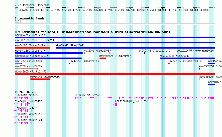Select the LOC728819 gene arrow glyph

(115, 104)
